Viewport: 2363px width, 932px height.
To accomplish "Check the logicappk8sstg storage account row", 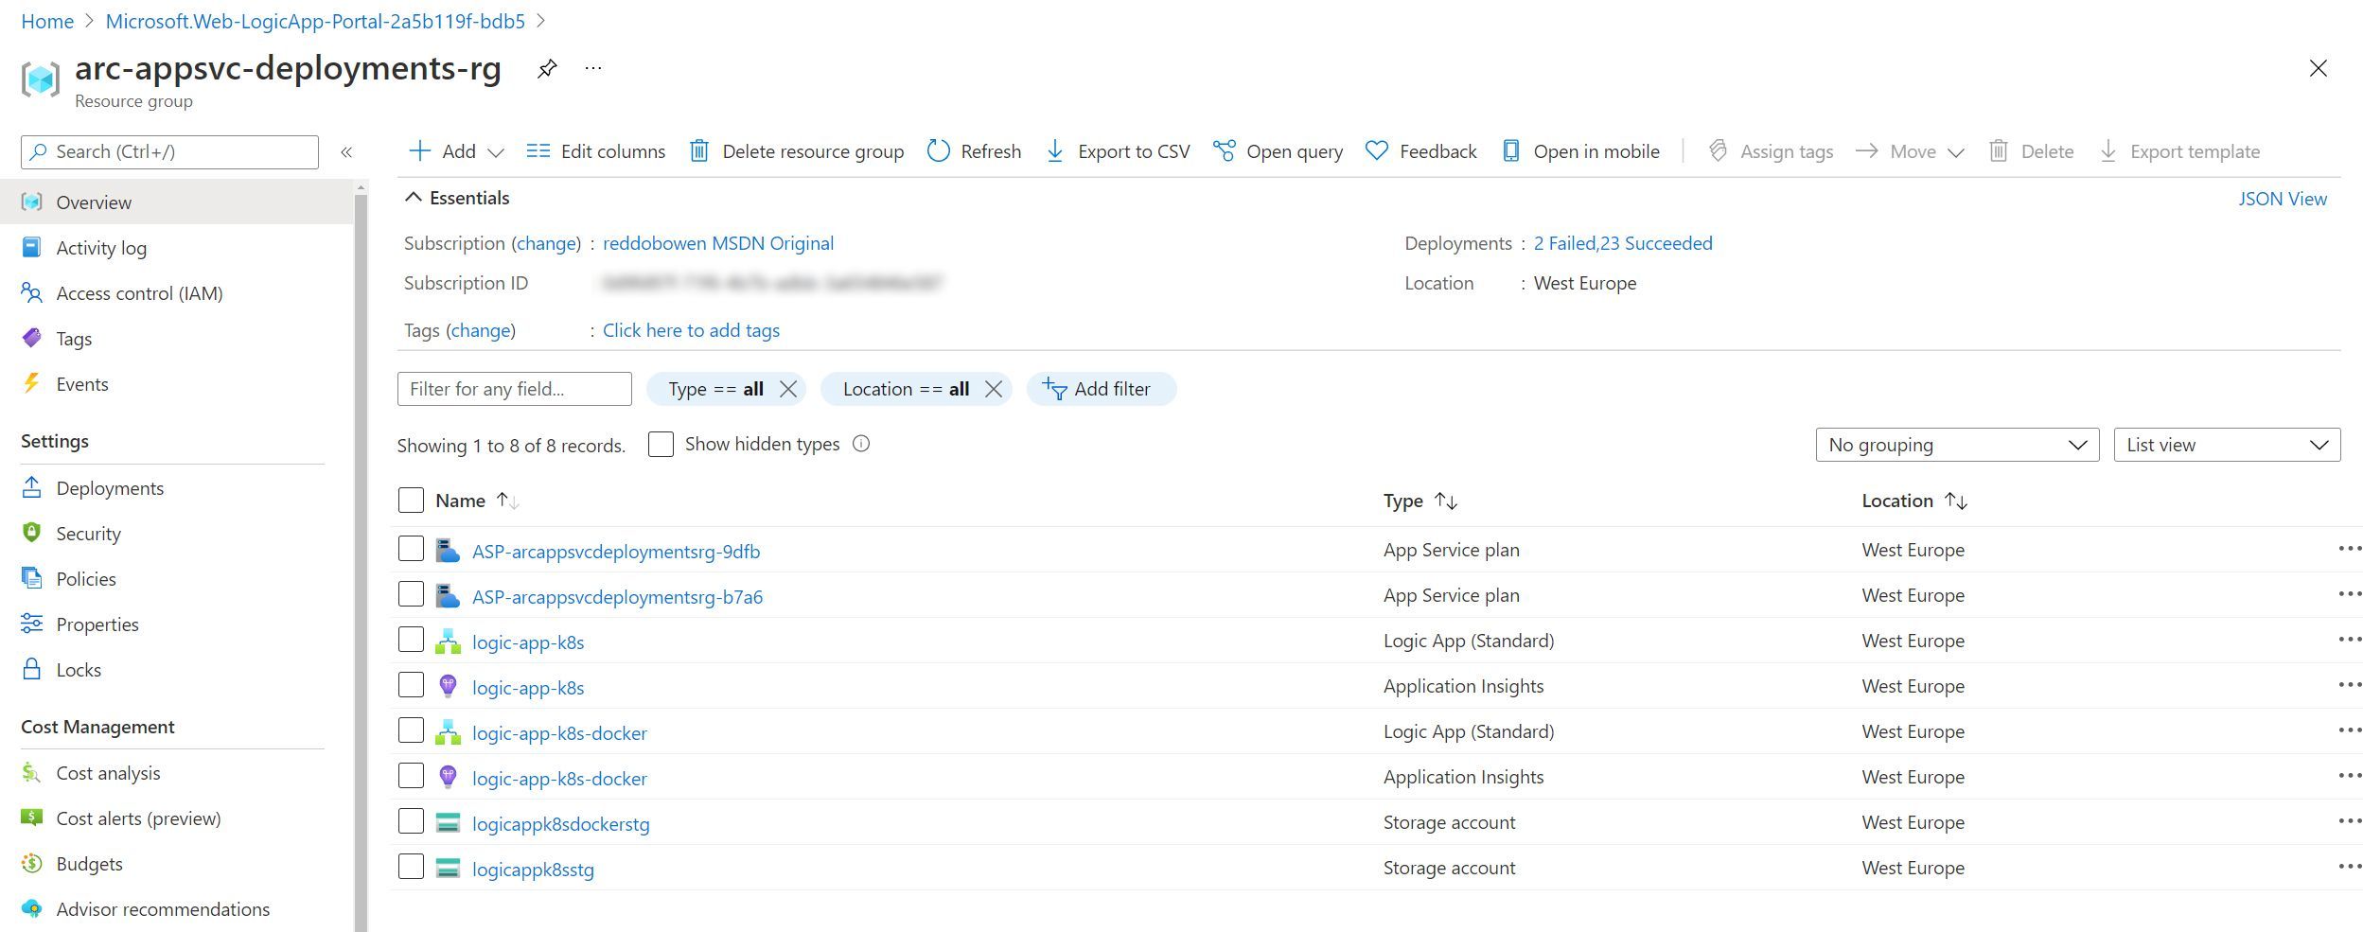I will 411,866.
